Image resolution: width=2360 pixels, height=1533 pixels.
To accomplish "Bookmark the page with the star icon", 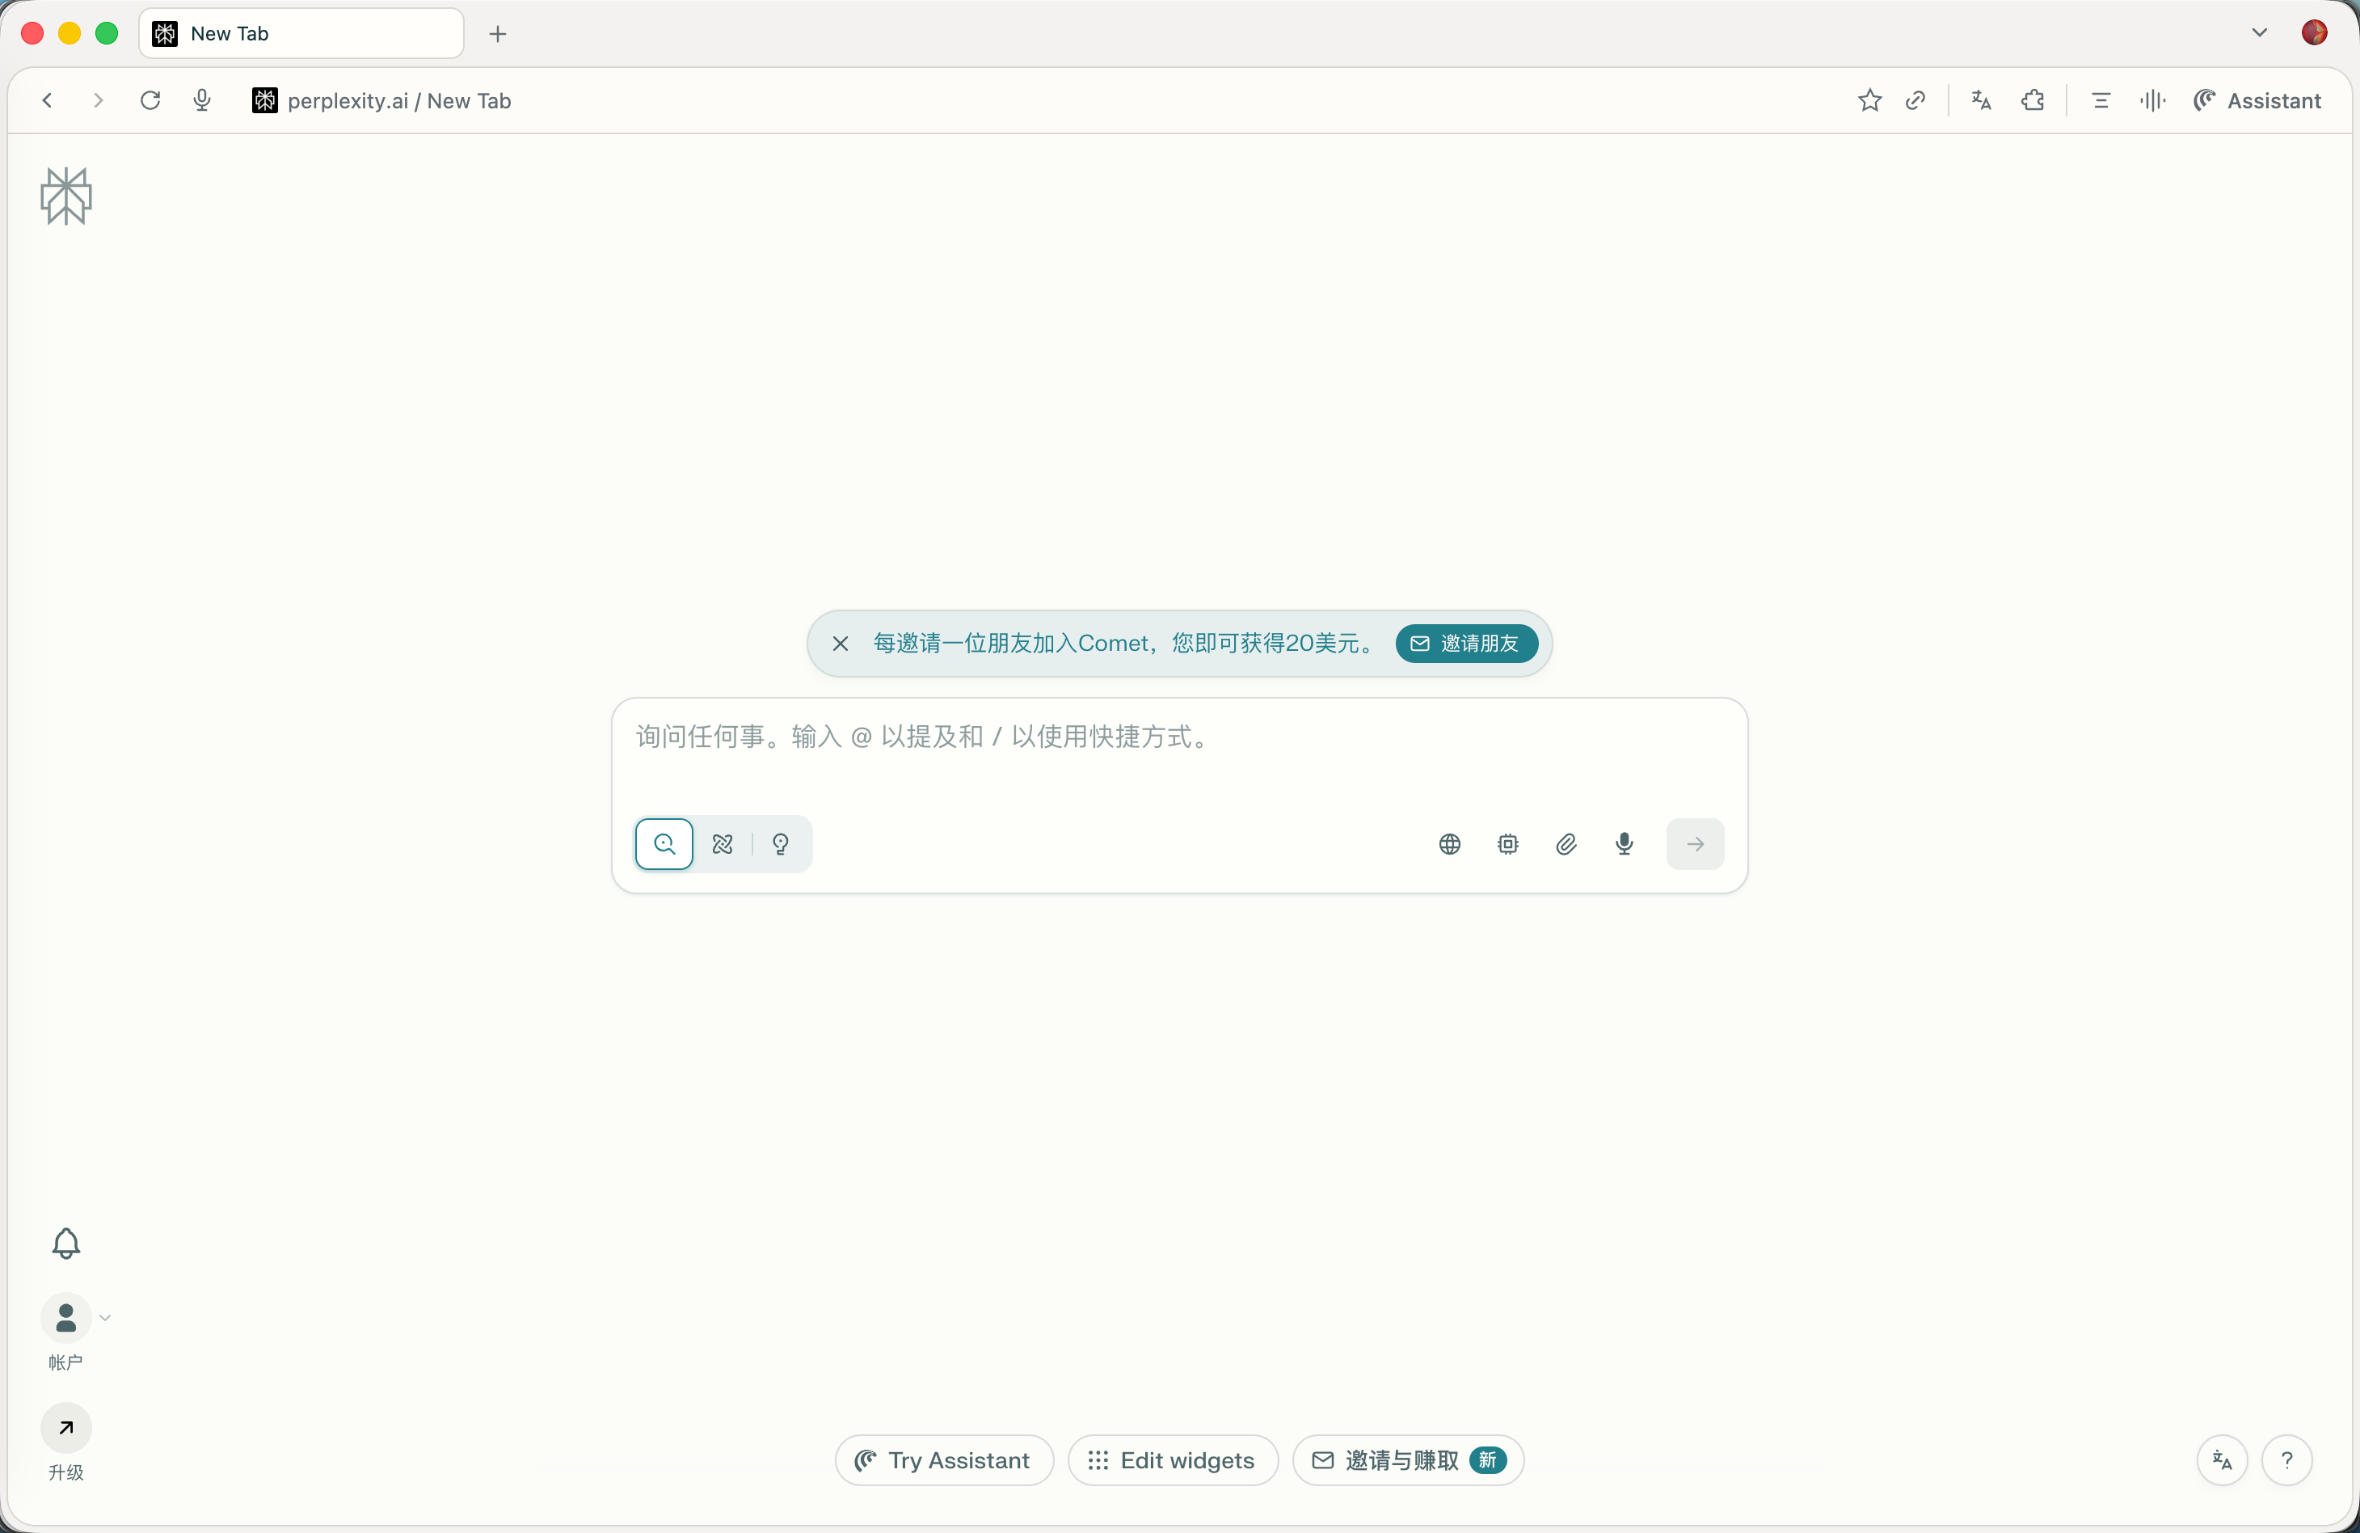I will tap(1869, 100).
